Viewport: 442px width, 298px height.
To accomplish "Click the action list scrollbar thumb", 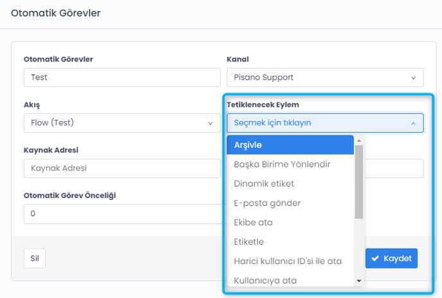I will [x=359, y=181].
